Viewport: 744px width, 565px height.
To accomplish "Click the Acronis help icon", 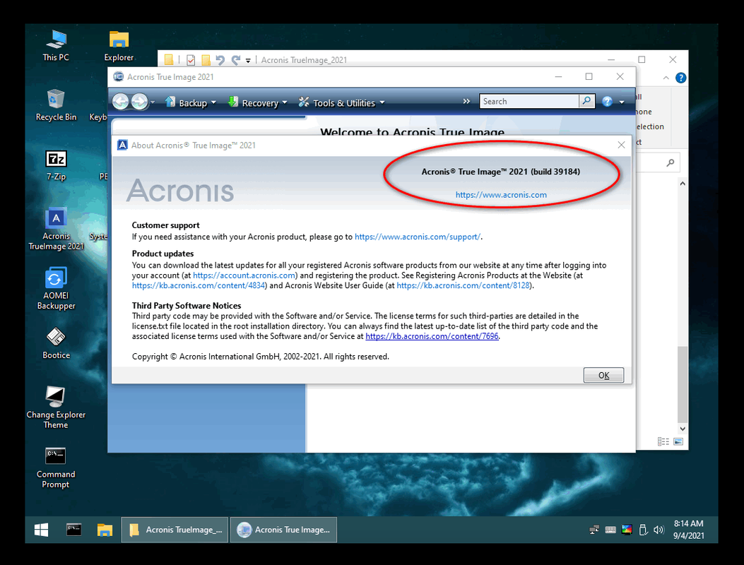I will point(607,102).
